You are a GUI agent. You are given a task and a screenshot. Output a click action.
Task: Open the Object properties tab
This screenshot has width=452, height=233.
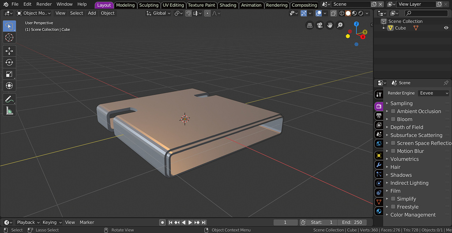(x=379, y=156)
